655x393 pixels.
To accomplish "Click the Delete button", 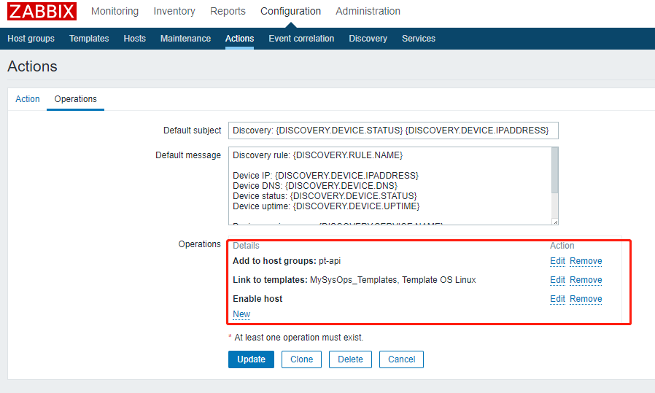I will coord(350,359).
